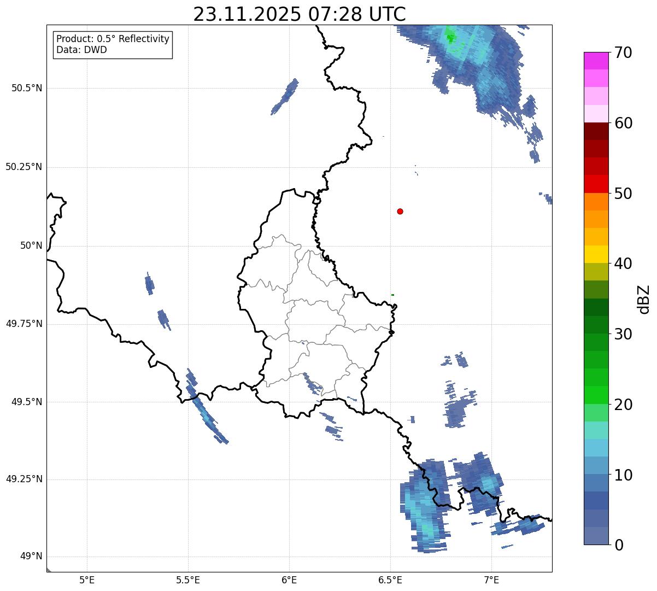
Task: Click the 6.5°E longitude label
Action: 390,580
